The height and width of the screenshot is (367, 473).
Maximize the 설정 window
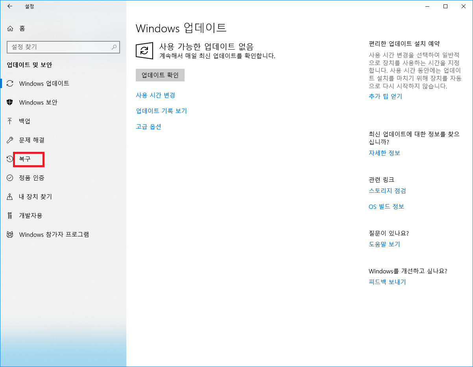pyautogui.click(x=445, y=6)
